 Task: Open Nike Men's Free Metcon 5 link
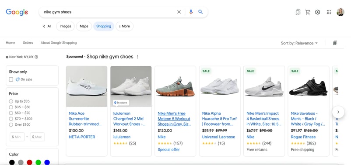[174, 119]
